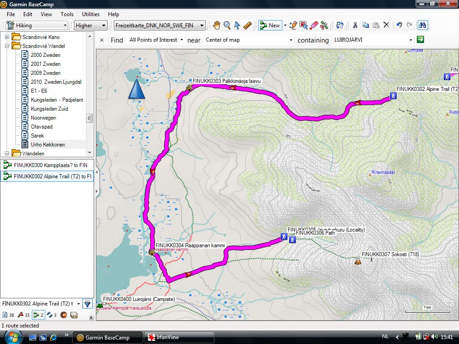This screenshot has width=459, height=344.
Task: Open the Freizeitkarte map product dropdown
Action: point(160,26)
